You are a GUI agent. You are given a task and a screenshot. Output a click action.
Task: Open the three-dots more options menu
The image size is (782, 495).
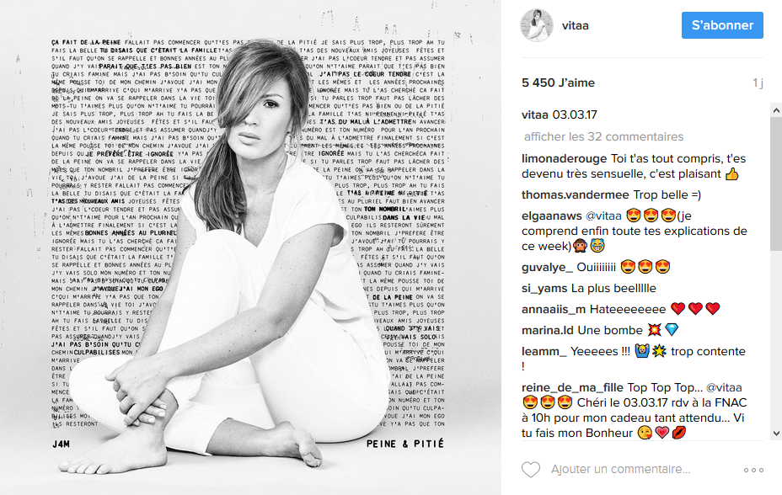pos(753,470)
